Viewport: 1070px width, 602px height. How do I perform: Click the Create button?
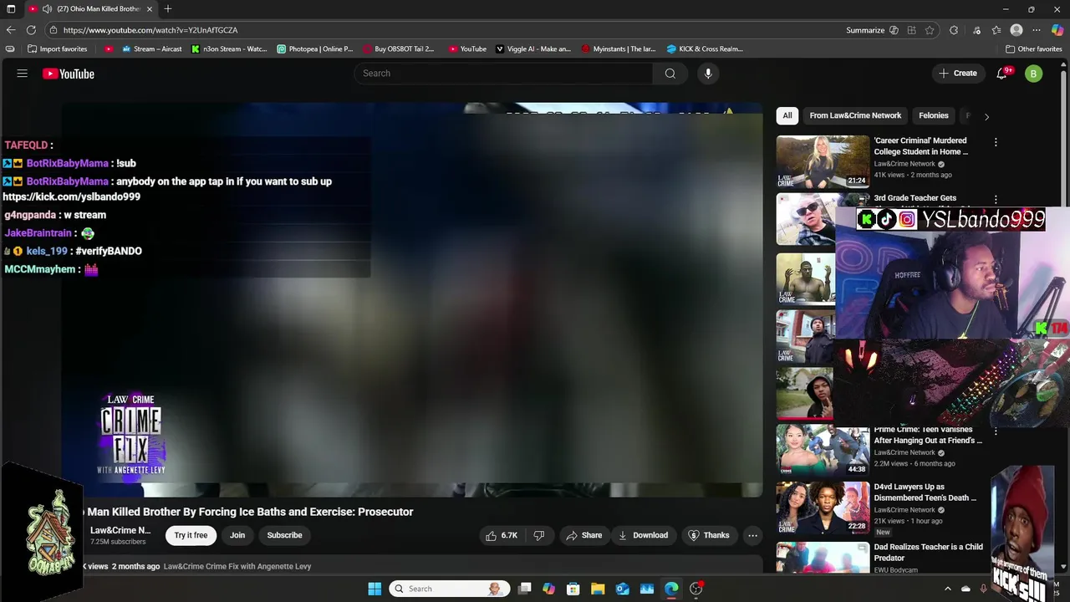(x=957, y=74)
